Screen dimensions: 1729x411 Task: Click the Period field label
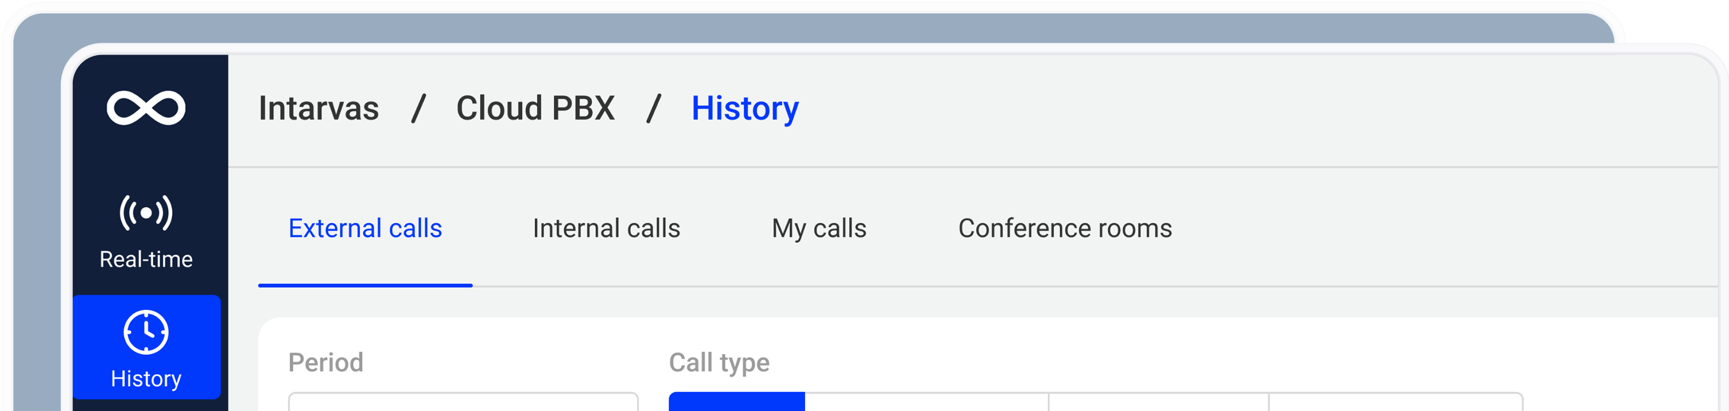pos(325,363)
